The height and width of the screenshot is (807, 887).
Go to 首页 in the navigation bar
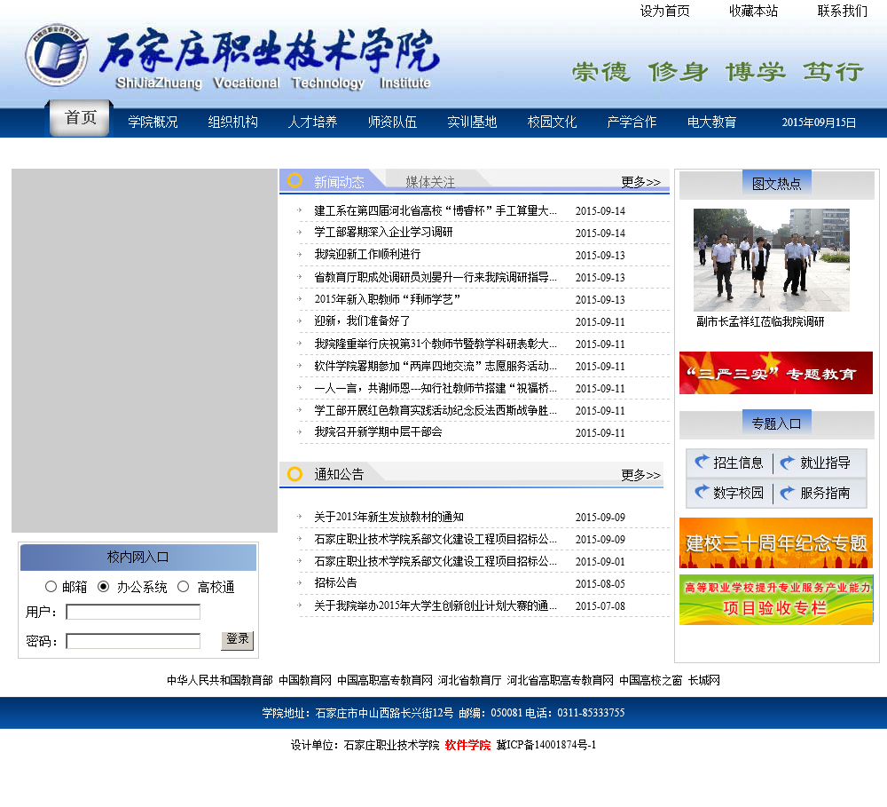tap(80, 118)
